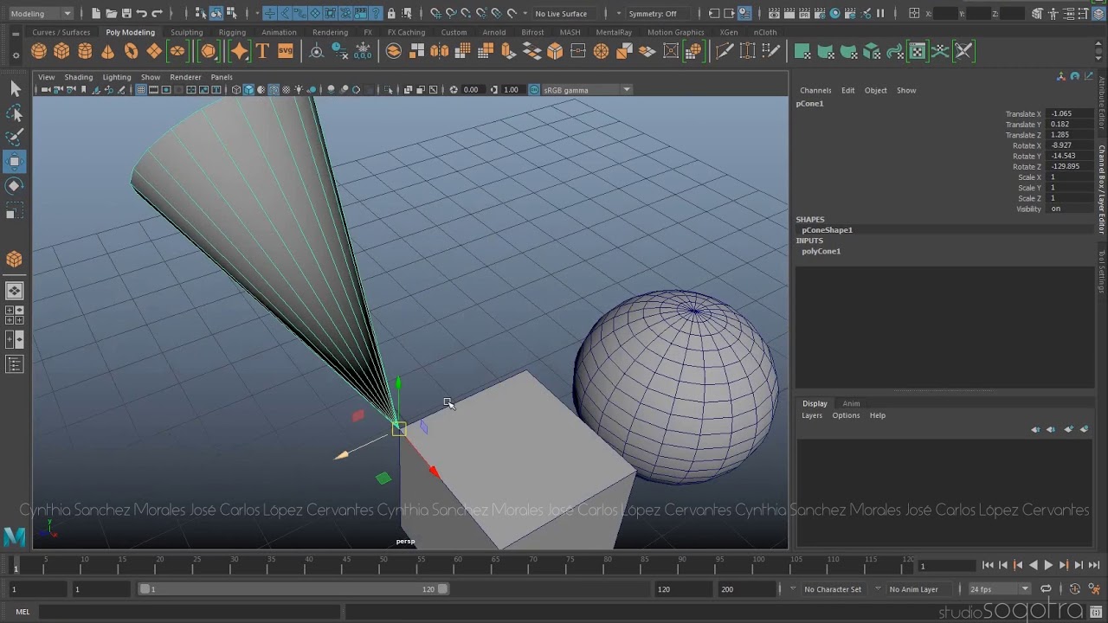Open the viewport Shading menu
Screen dimensions: 1108x623
pyautogui.click(x=78, y=77)
